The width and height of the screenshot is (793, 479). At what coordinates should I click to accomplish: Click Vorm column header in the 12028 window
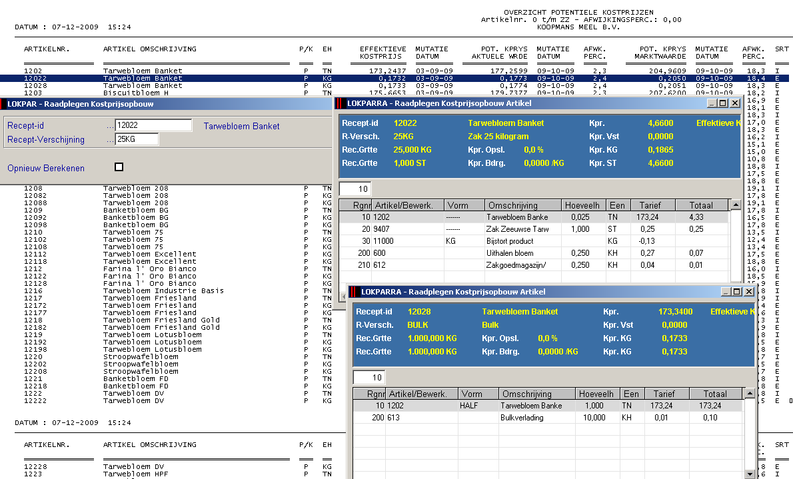(x=478, y=394)
